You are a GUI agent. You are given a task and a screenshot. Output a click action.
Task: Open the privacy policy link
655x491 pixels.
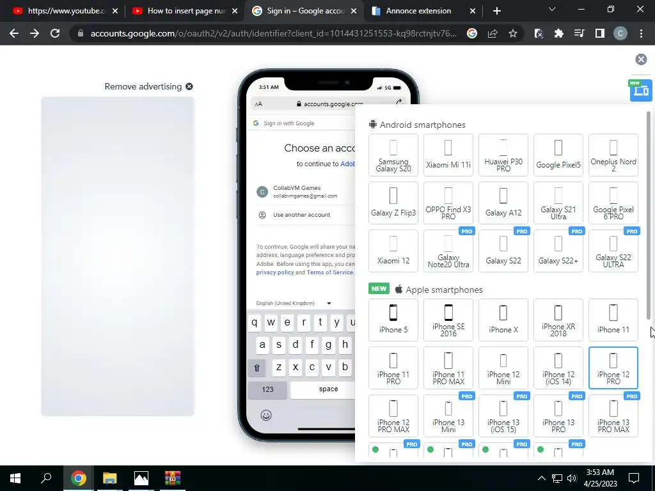coord(275,272)
